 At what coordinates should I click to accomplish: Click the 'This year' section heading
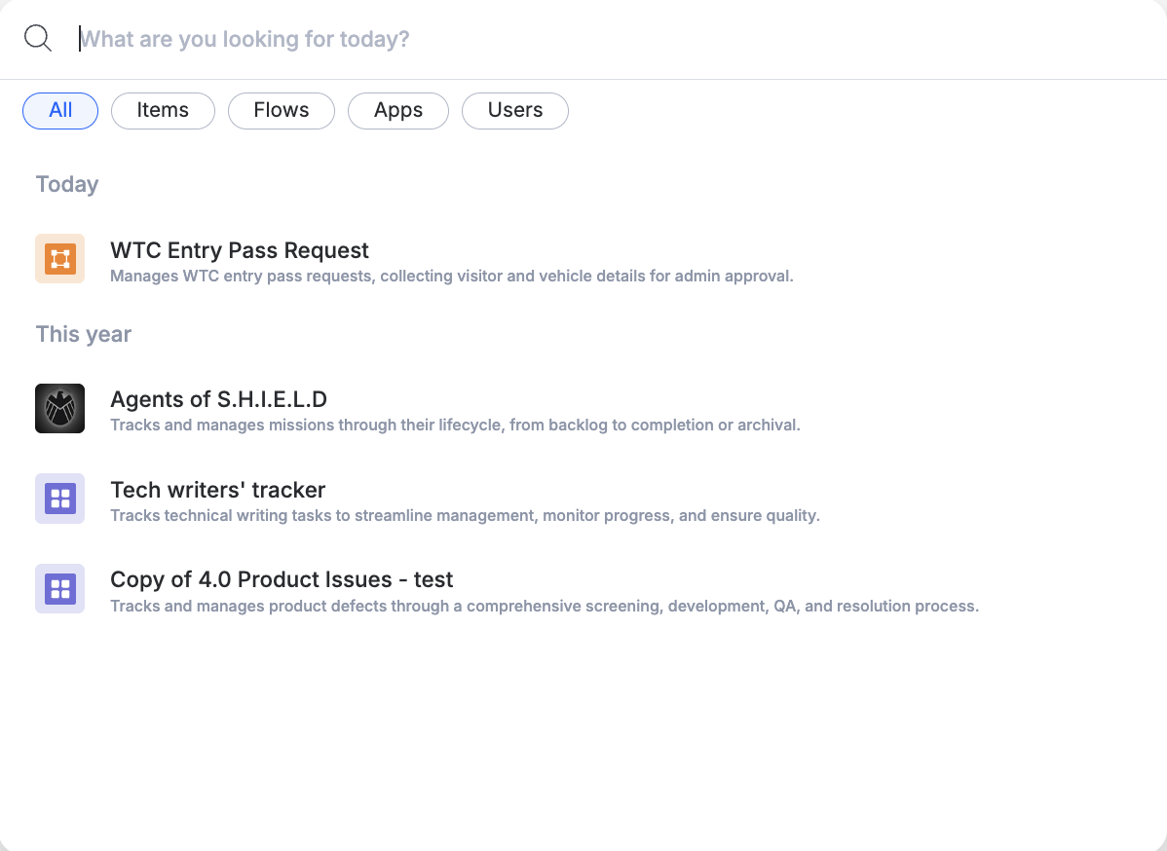click(84, 334)
